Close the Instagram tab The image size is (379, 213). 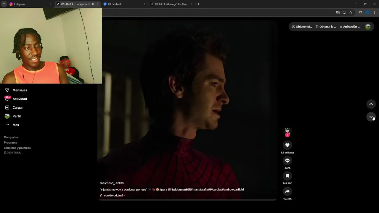tap(50, 4)
